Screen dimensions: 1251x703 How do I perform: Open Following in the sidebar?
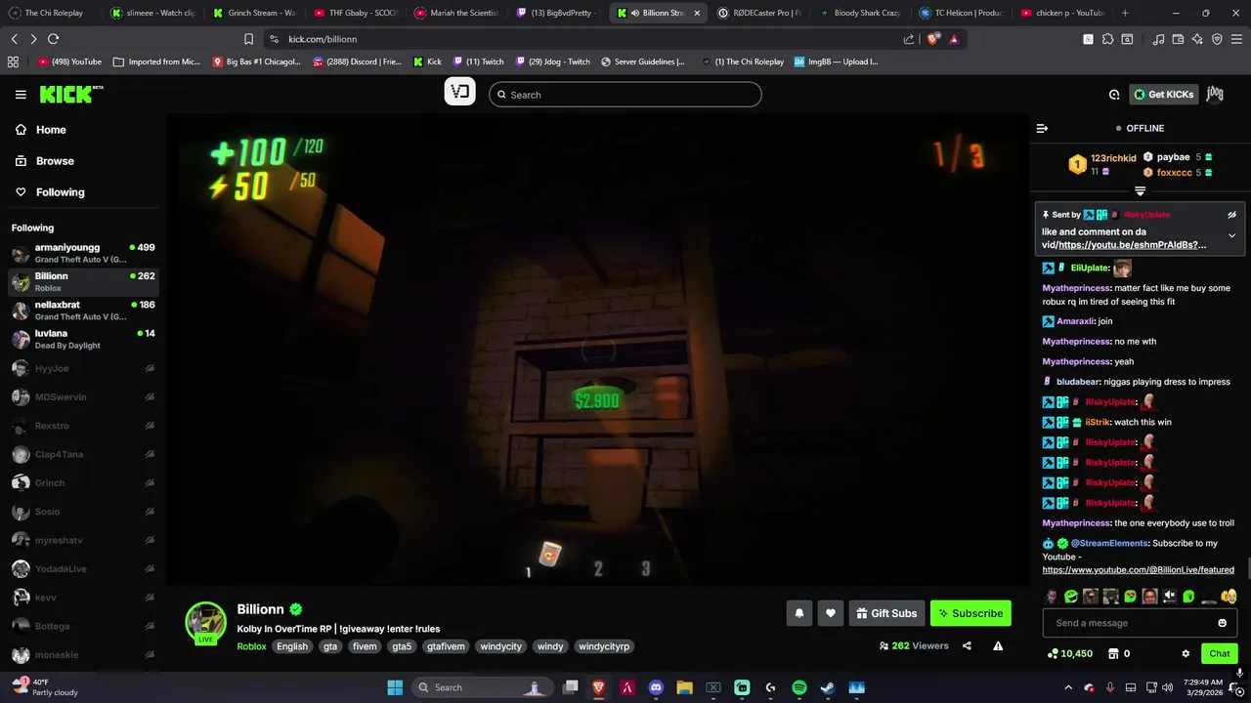[60, 192]
